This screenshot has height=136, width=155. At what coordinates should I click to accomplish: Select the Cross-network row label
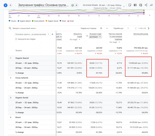pyautogui.click(x=22, y=78)
